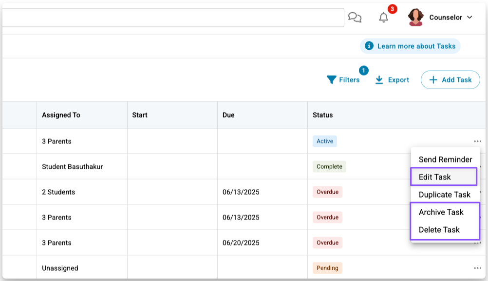This screenshot has width=488, height=281.
Task: Choose Edit Task in the context menu
Action: (x=435, y=177)
